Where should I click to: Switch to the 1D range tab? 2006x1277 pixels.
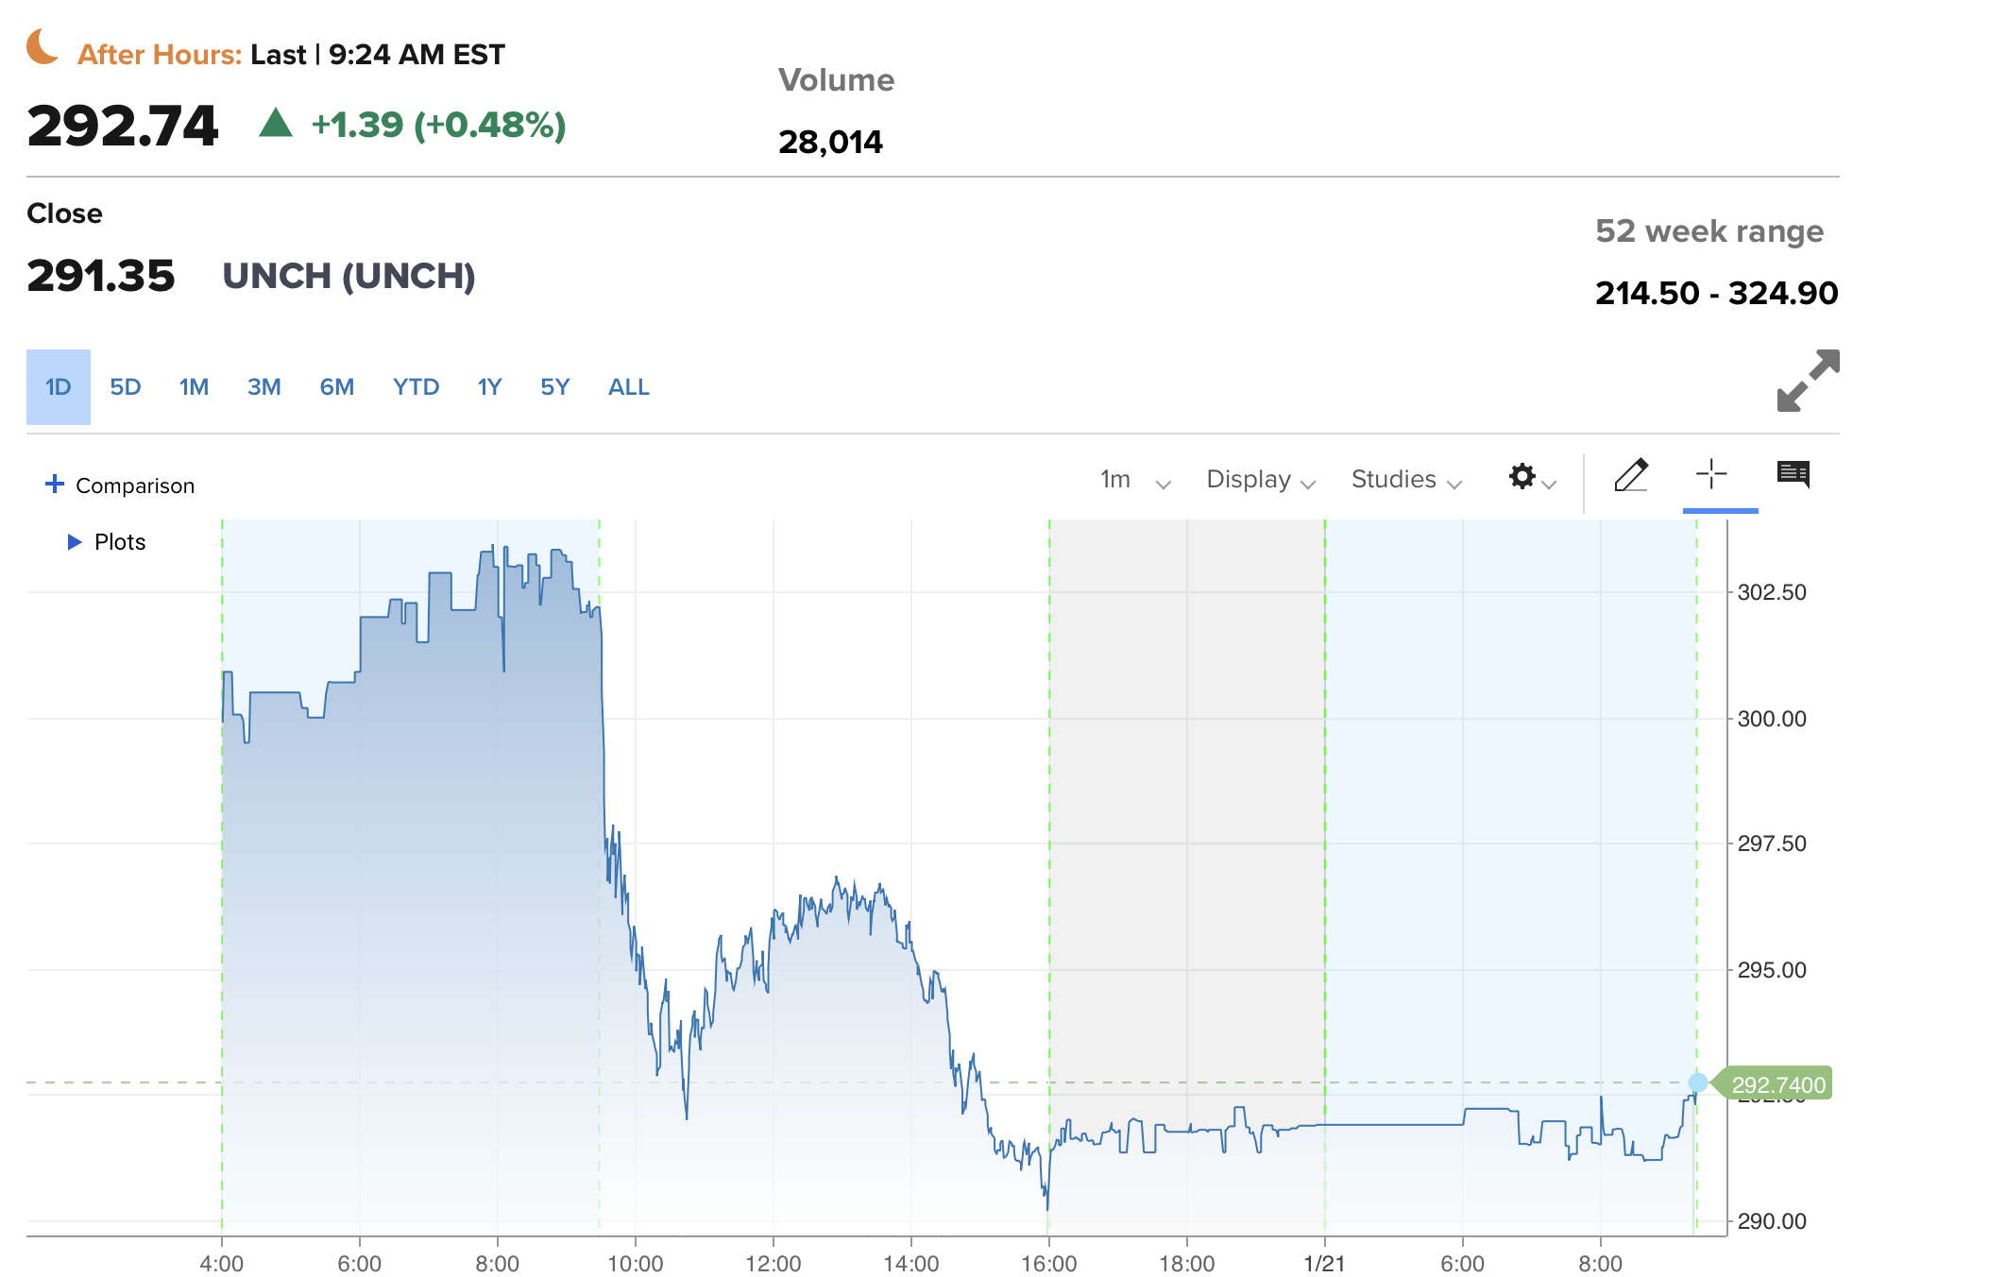(x=59, y=387)
